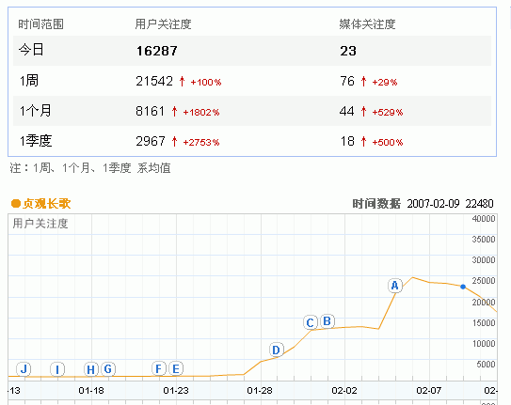Screen dimensions: 511x405
Task: Click news marker G near 01-18
Action: point(108,369)
